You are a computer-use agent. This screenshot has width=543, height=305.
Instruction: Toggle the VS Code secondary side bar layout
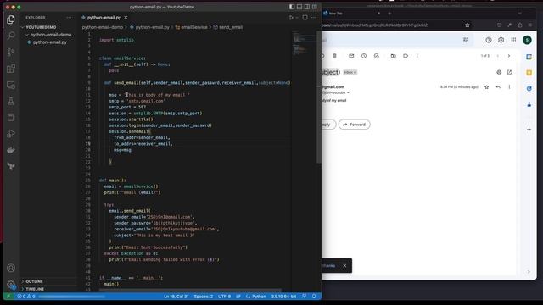[x=307, y=7]
